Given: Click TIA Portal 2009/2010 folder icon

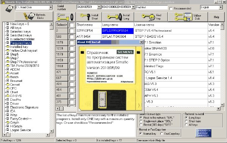Looking at the screenshot, I should click(x=8, y=65).
